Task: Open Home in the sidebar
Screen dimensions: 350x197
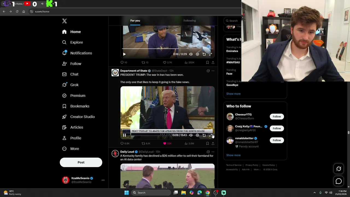Action: coord(71,32)
